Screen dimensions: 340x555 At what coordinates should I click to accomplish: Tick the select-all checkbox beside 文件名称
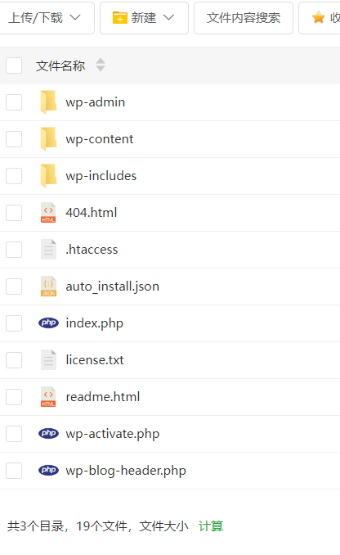(14, 65)
